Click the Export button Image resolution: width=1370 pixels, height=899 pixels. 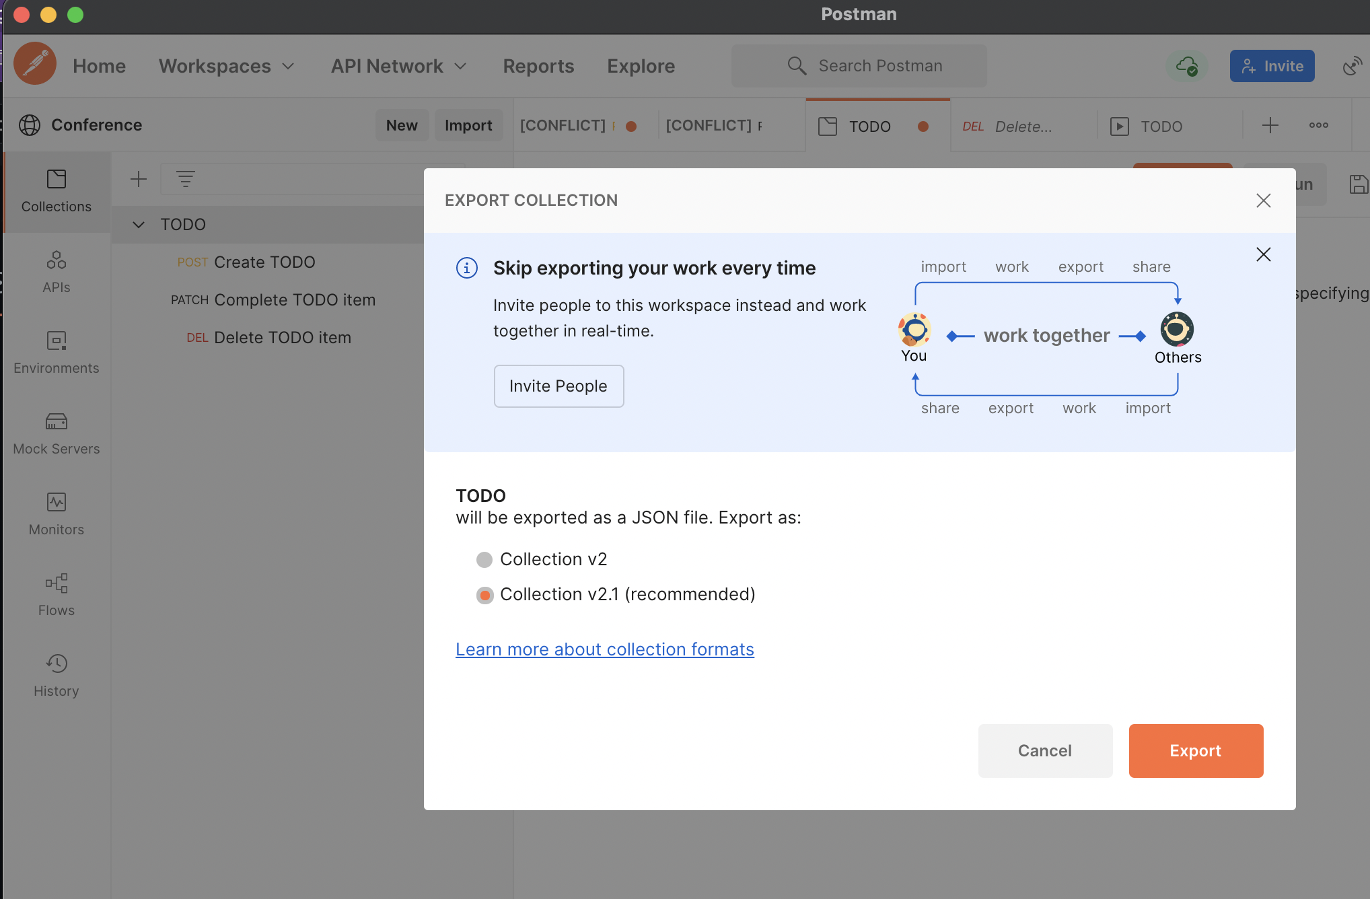tap(1196, 750)
